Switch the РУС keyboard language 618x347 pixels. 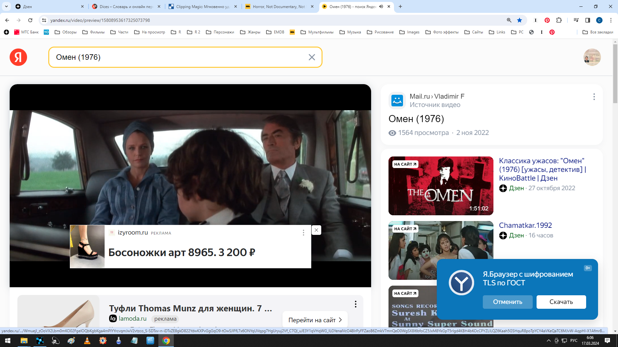pos(574,341)
